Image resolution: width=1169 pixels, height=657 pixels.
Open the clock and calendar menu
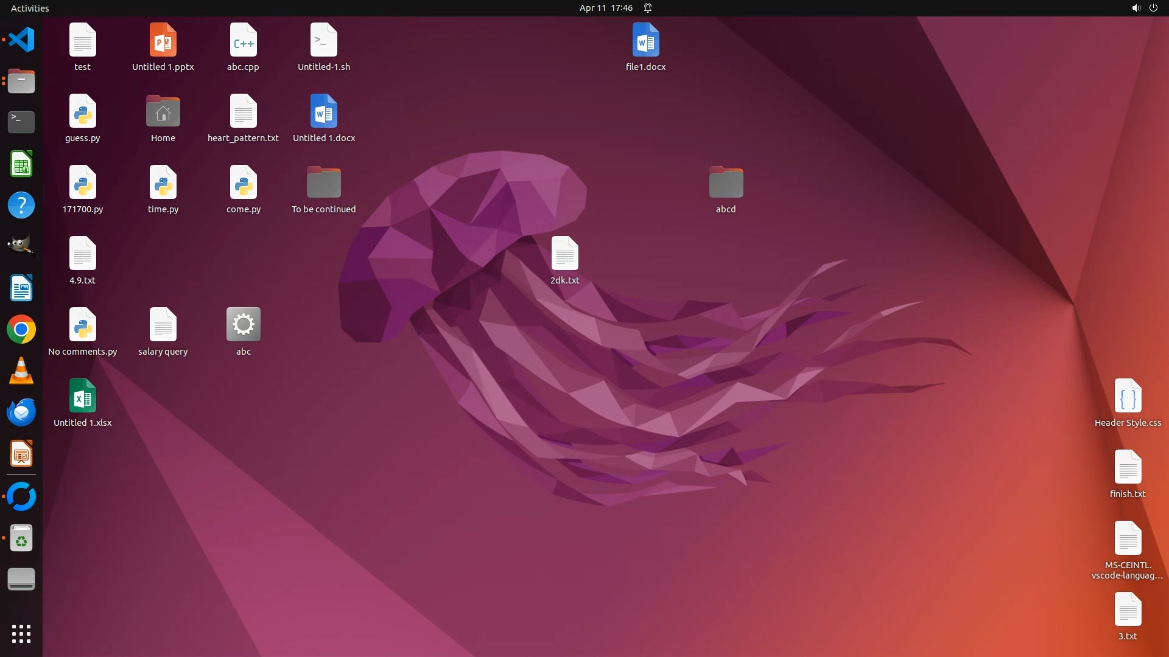606,8
